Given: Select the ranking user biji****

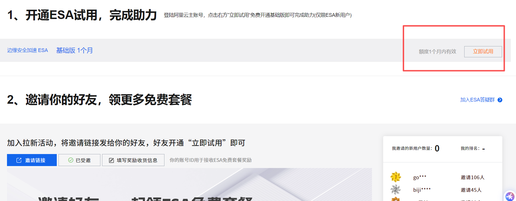Looking at the screenshot, I should coord(422,190).
